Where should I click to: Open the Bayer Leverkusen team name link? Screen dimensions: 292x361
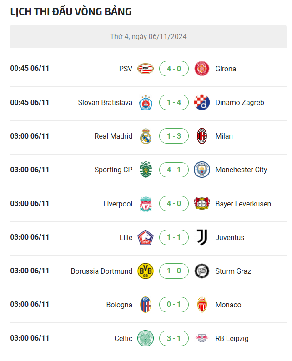pos(243,204)
